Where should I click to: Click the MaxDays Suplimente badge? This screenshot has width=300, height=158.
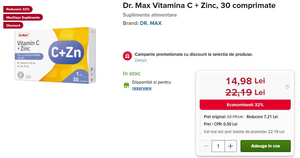pyautogui.click(x=23, y=17)
